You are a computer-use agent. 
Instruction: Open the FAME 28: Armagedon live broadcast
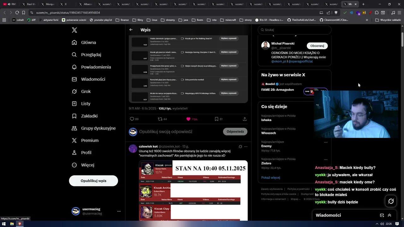pos(277,90)
